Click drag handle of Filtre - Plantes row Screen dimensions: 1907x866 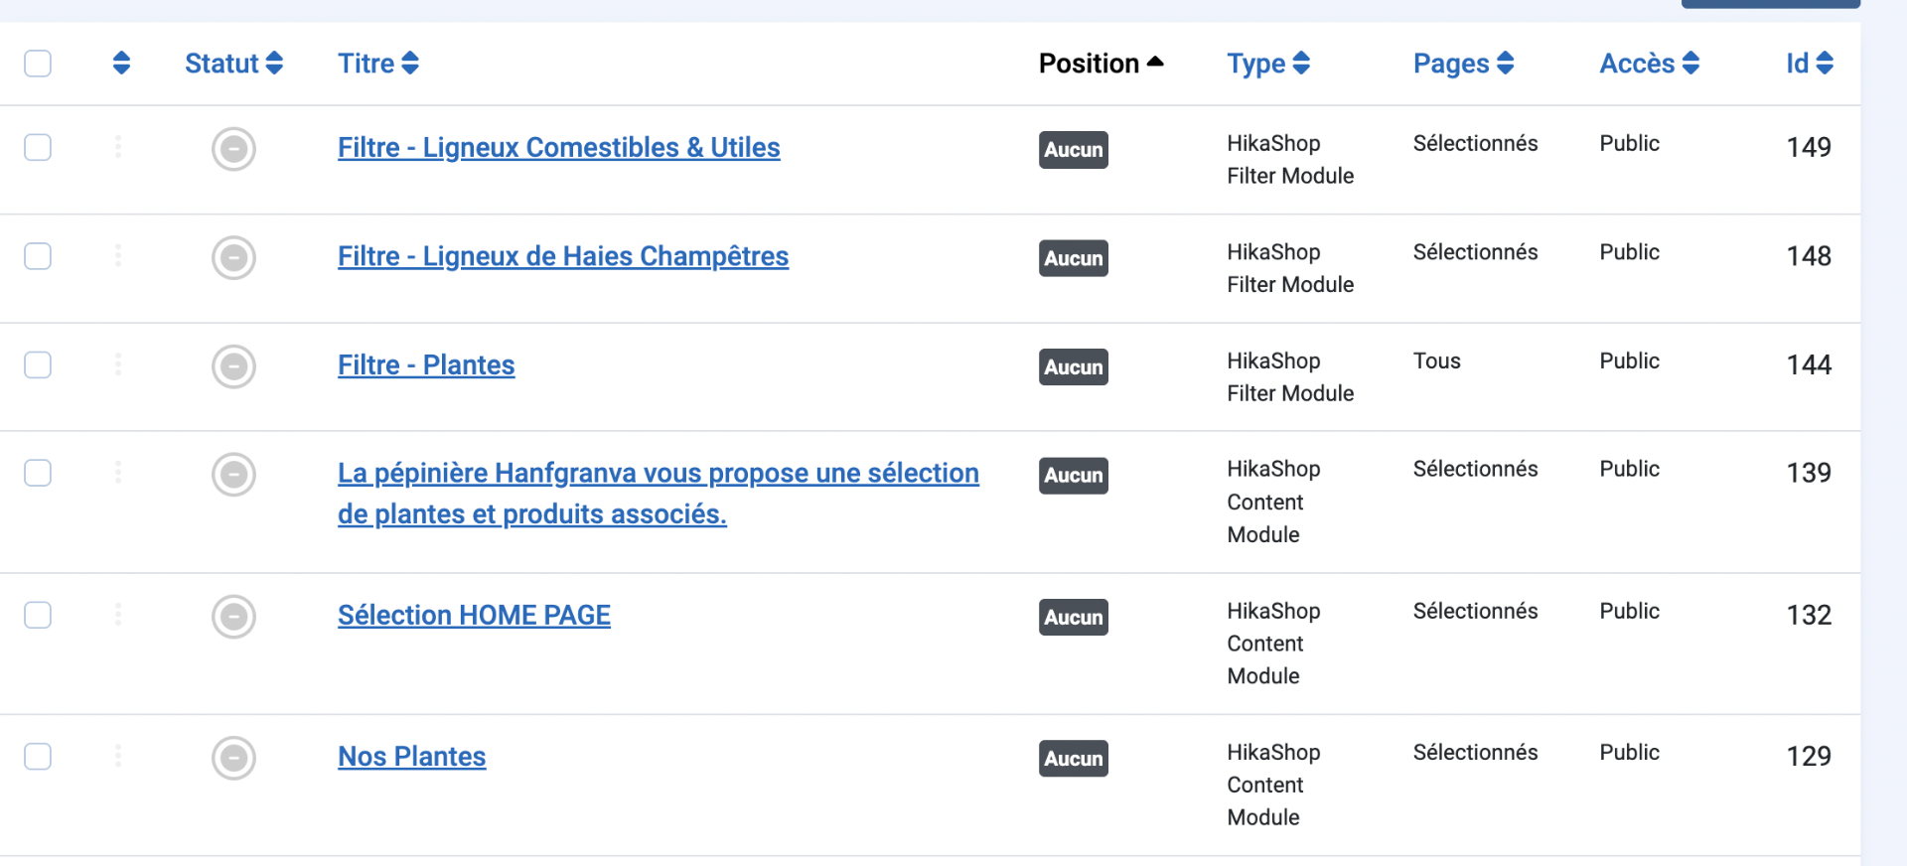tap(118, 364)
